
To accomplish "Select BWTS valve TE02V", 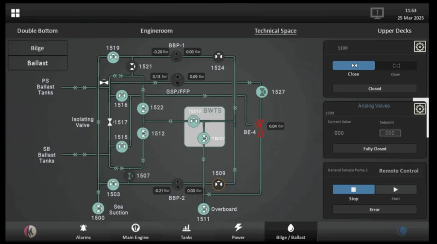I will click(204, 138).
